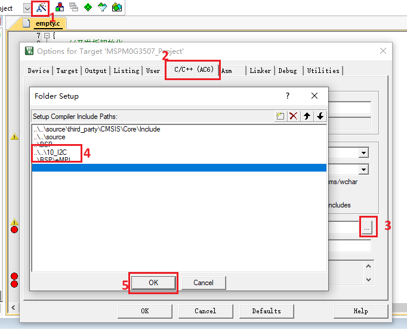407x330 pixels.
Task: Open Options for Target wand icon
Action: [42, 8]
